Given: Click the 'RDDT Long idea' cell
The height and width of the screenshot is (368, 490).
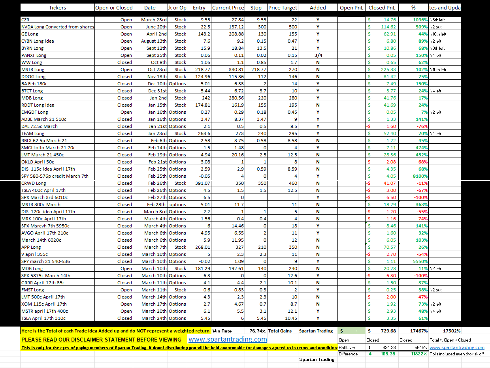Looking at the screenshot, I should click(58, 105).
